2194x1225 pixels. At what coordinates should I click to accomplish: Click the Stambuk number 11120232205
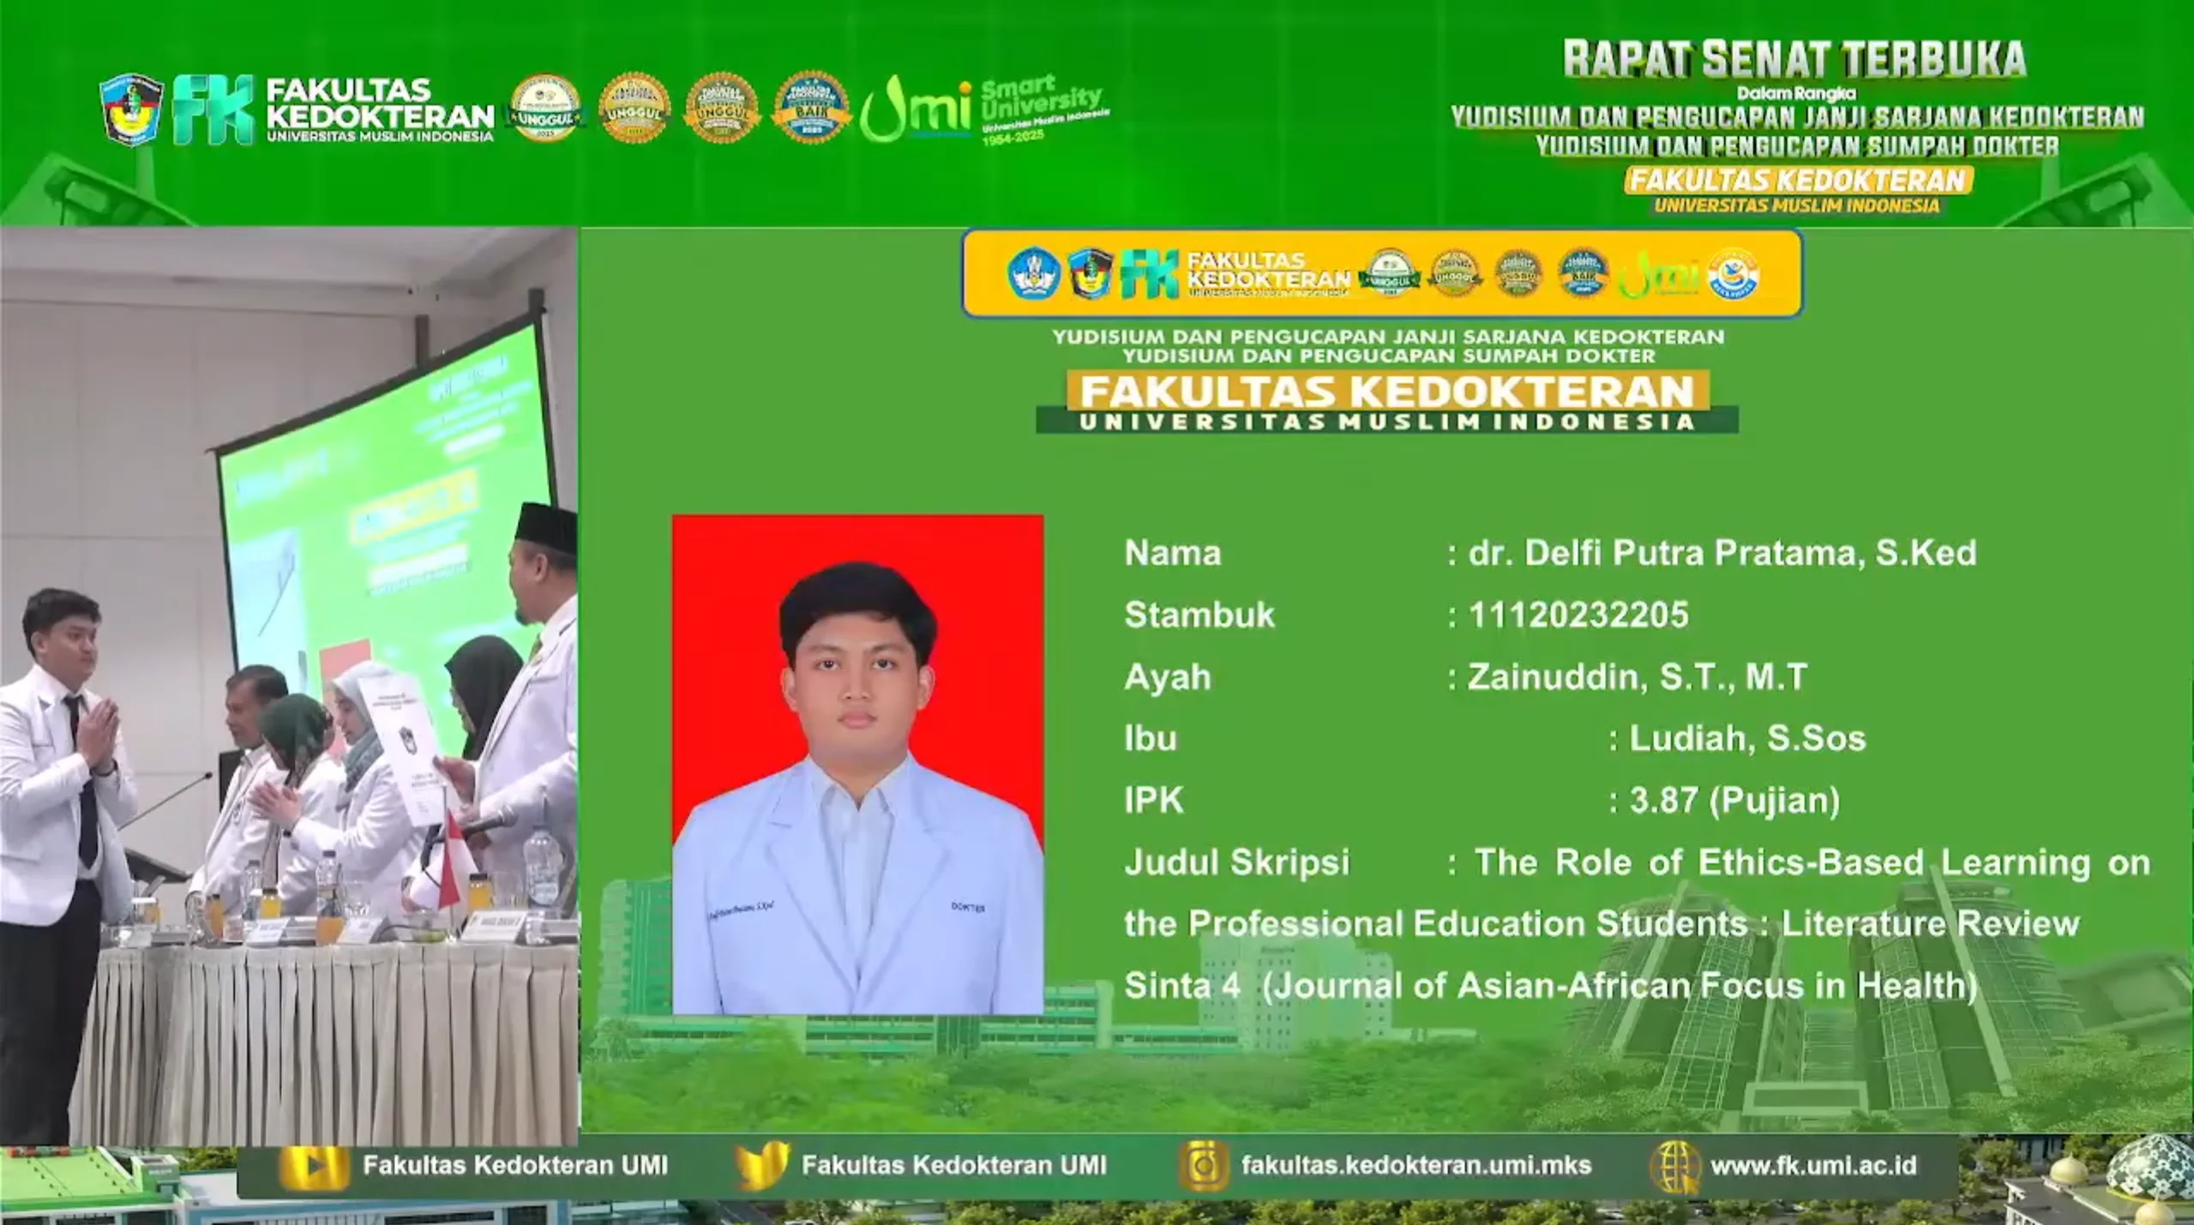click(x=1578, y=615)
